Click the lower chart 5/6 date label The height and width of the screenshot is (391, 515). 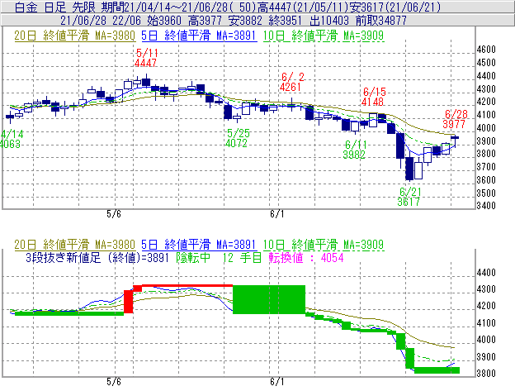[x=114, y=382]
